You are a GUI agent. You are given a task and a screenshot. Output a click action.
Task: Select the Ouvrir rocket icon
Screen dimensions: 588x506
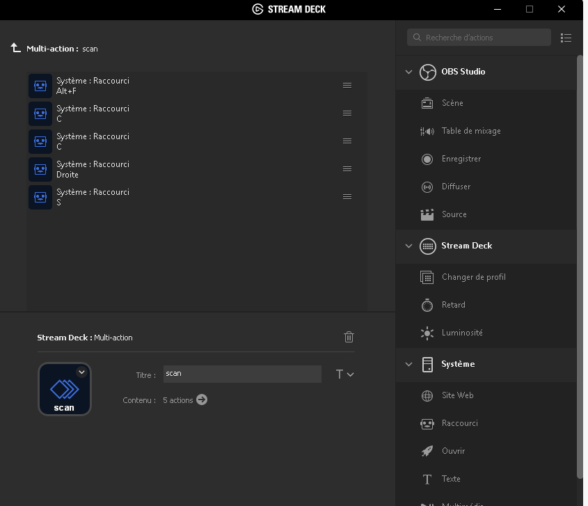tap(427, 451)
